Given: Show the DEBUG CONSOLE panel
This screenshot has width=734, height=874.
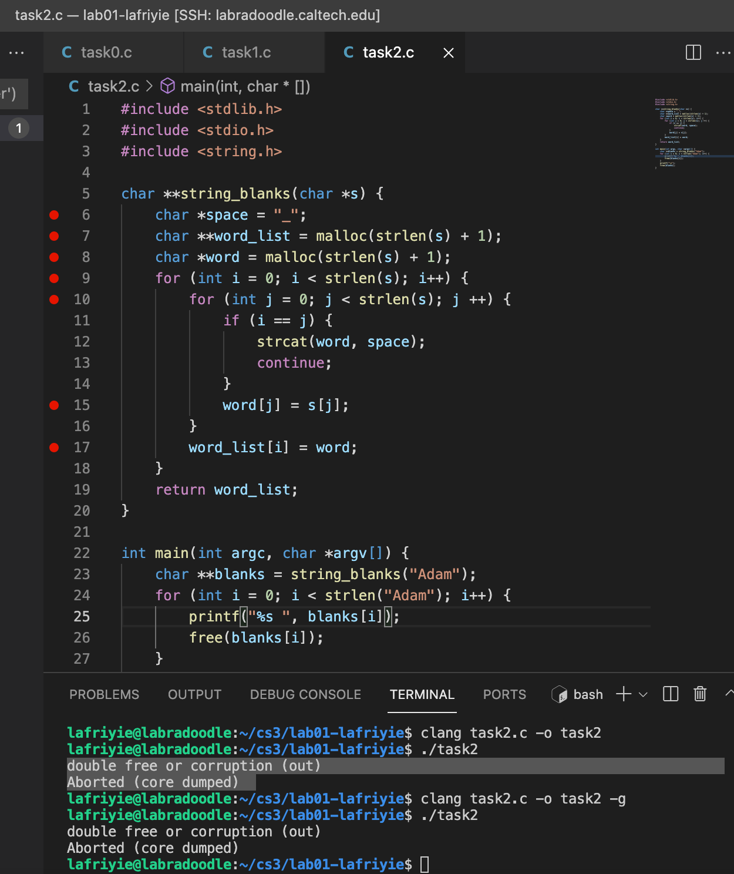Looking at the screenshot, I should click(305, 694).
